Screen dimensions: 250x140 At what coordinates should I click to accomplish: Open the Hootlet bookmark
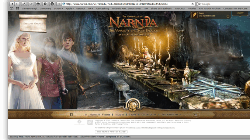(x=191, y=8)
